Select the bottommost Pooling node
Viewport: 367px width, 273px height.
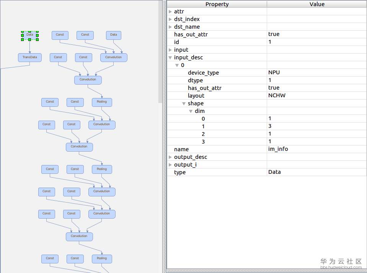click(102, 259)
